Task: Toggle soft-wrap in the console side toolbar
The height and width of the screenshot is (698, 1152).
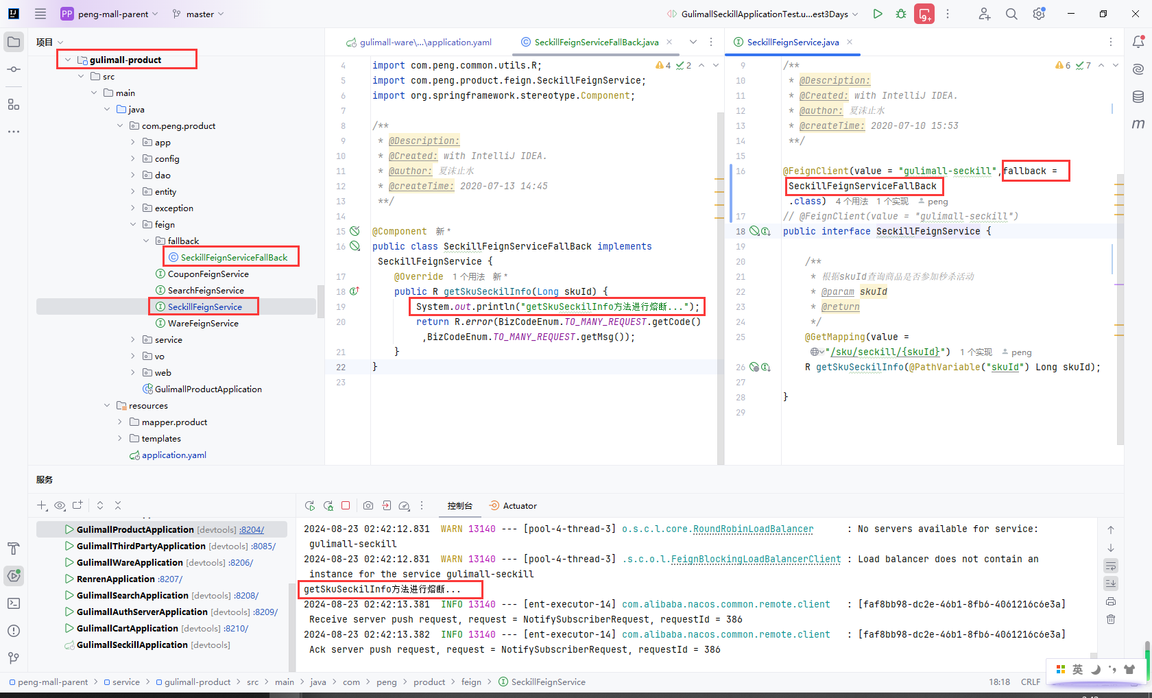Action: pyautogui.click(x=1111, y=566)
